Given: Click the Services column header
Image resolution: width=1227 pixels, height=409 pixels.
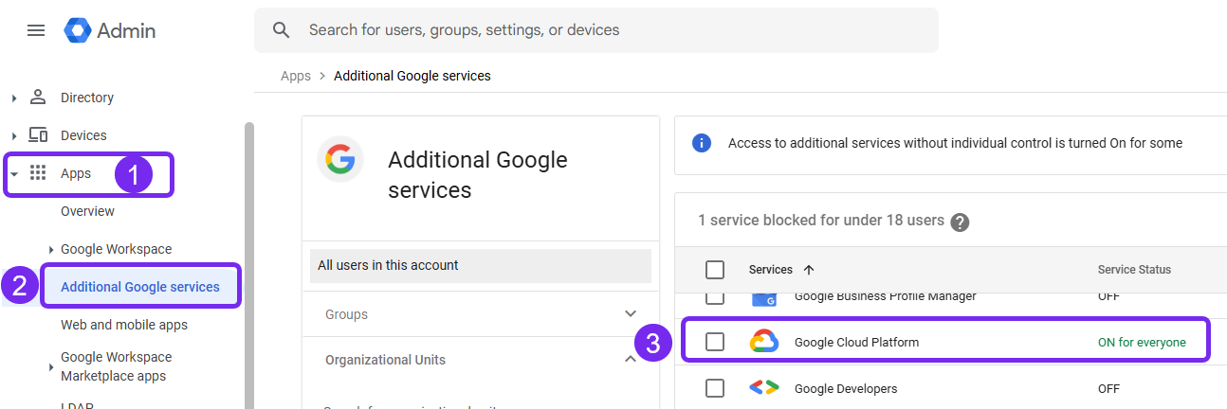Looking at the screenshot, I should coord(771,270).
